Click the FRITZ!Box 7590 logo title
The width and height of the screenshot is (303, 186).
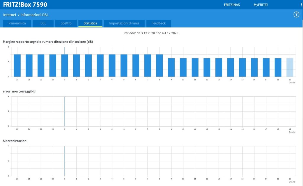point(25,5)
